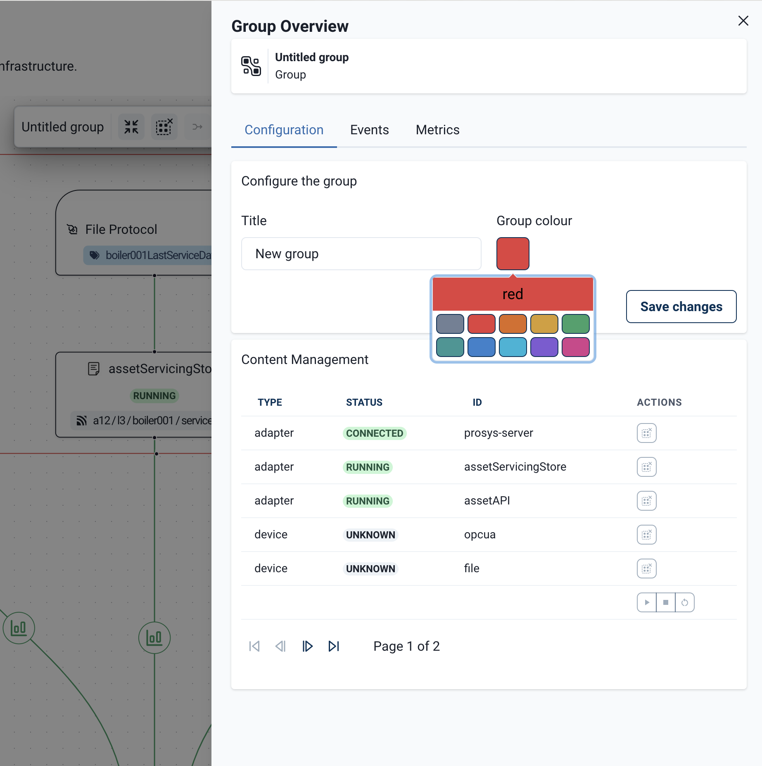Viewport: 762px width, 766px height.
Task: Remove prosys-server adapter from the group
Action: [646, 433]
